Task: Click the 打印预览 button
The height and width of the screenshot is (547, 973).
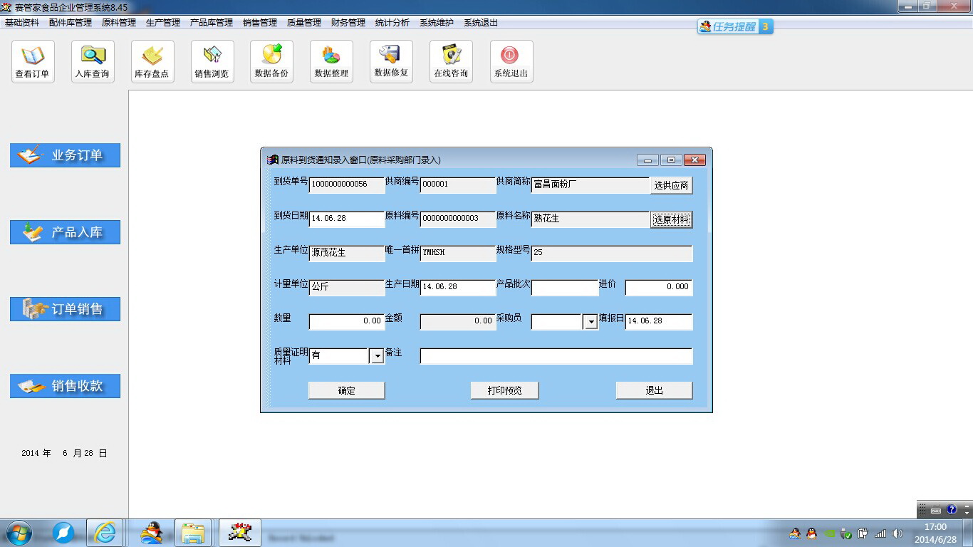Action: tap(504, 390)
